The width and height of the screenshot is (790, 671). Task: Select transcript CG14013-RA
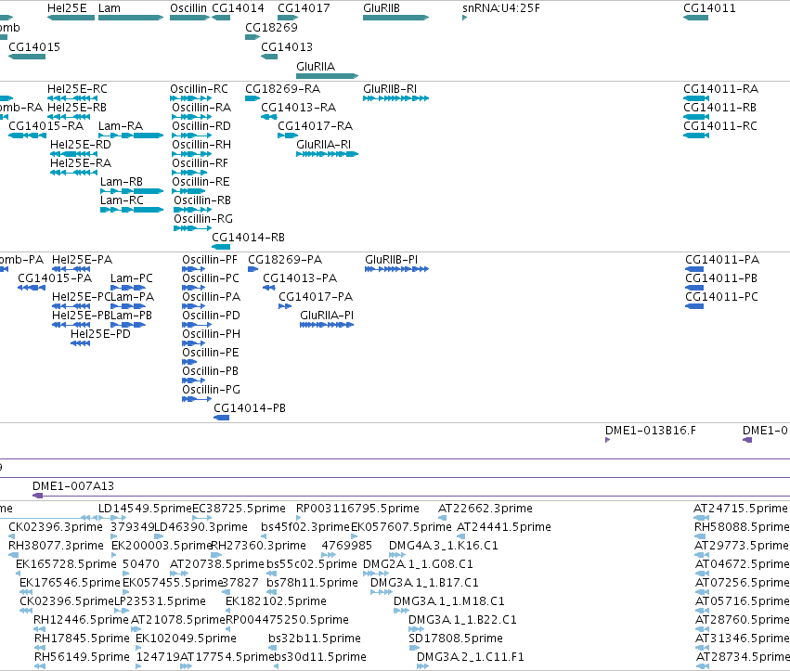(x=298, y=108)
